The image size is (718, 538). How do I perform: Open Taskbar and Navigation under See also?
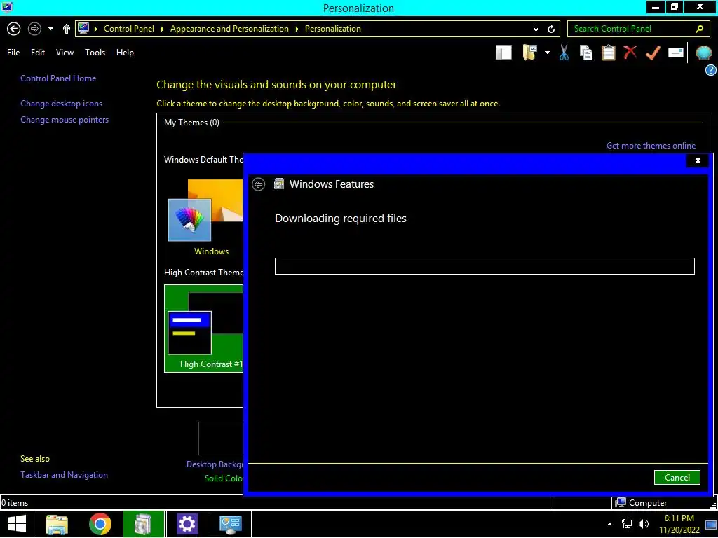point(64,475)
